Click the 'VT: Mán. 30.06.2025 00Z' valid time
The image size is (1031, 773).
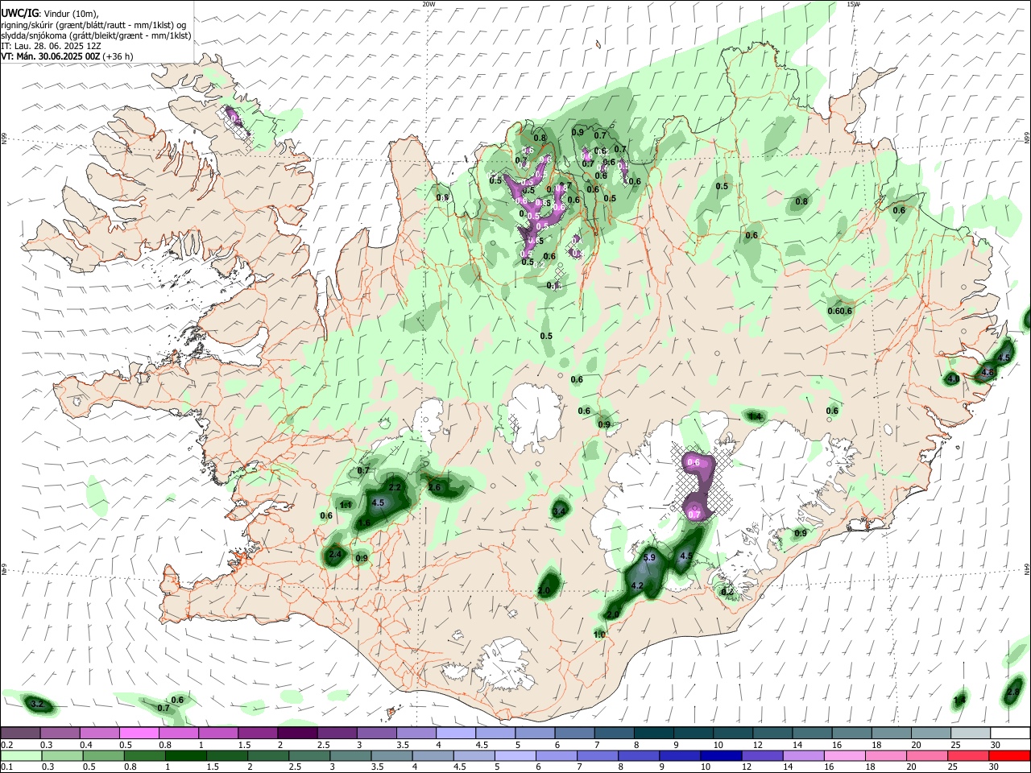(50, 56)
